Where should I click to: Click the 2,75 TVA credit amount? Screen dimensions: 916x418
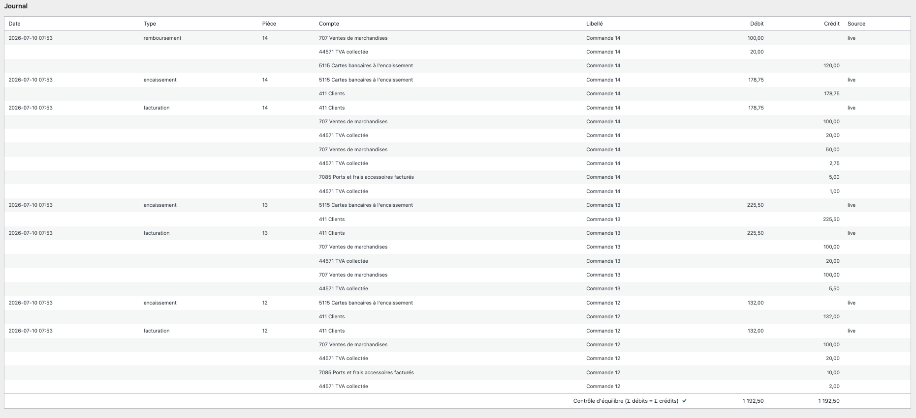tap(834, 163)
